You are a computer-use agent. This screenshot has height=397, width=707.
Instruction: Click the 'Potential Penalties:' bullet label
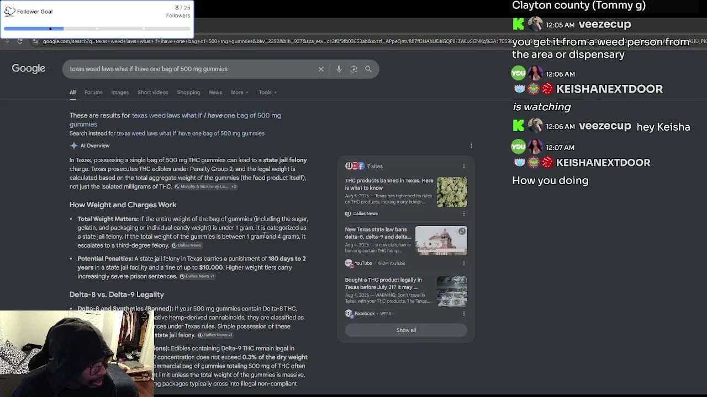105,259
